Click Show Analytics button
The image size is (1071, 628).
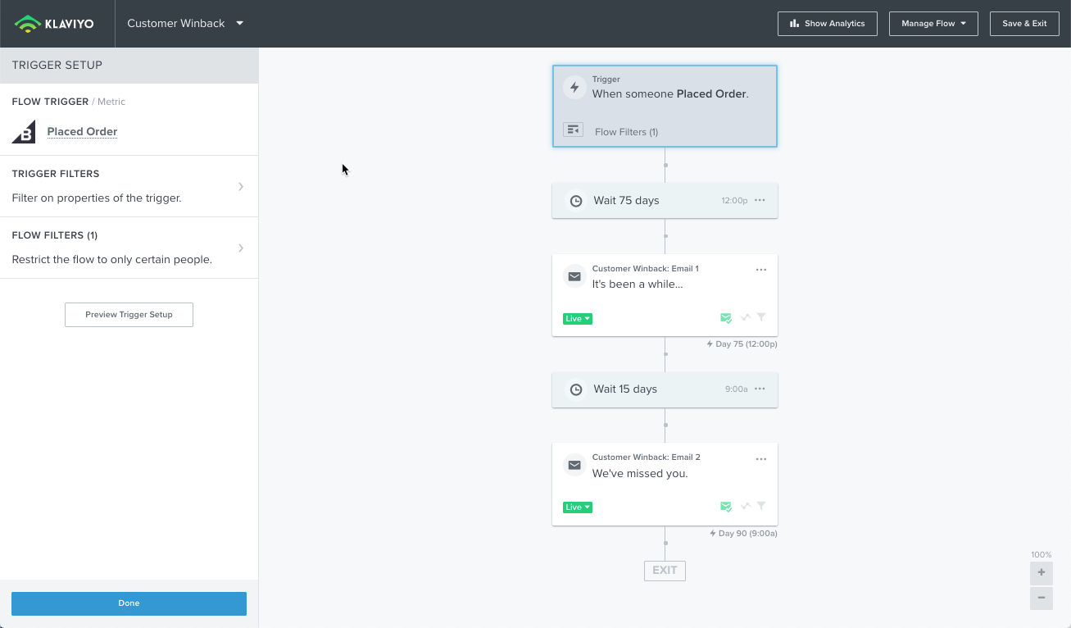[x=827, y=24]
